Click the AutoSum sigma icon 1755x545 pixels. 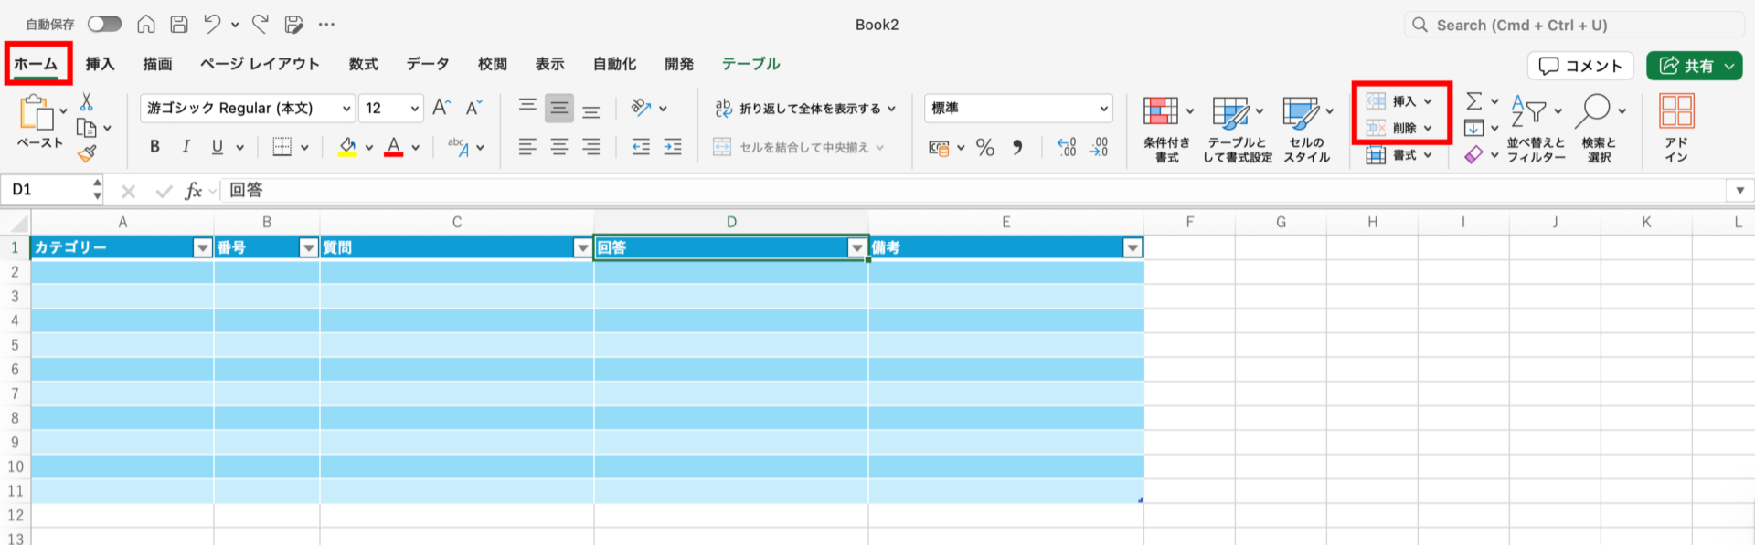[x=1473, y=101]
